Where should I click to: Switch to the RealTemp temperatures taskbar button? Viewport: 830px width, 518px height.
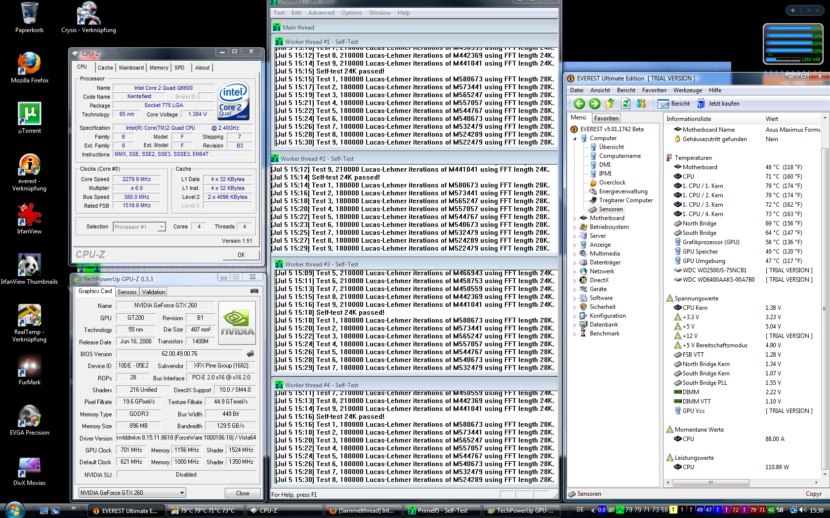point(205,511)
